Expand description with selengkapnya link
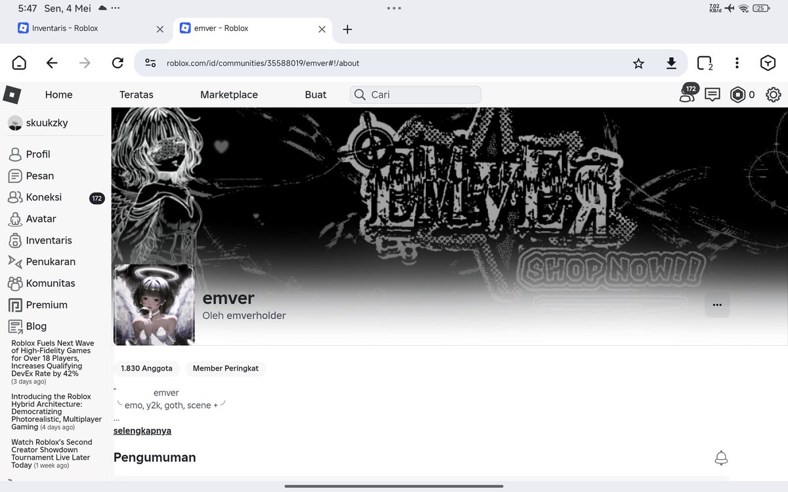788x492 pixels. point(142,431)
